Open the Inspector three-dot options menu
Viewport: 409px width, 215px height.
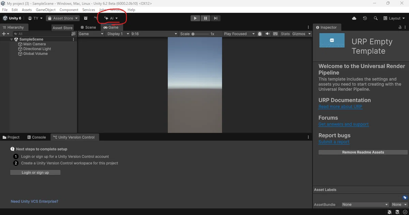click(406, 28)
